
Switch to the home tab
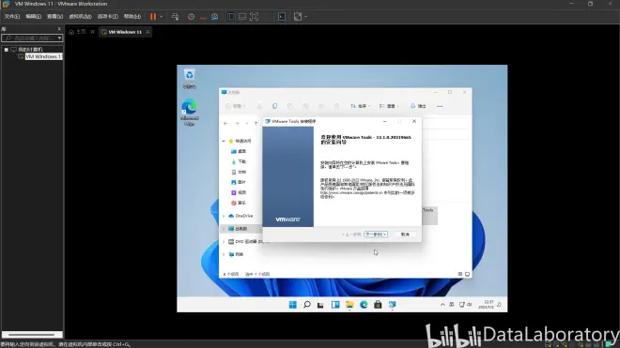coord(78,32)
